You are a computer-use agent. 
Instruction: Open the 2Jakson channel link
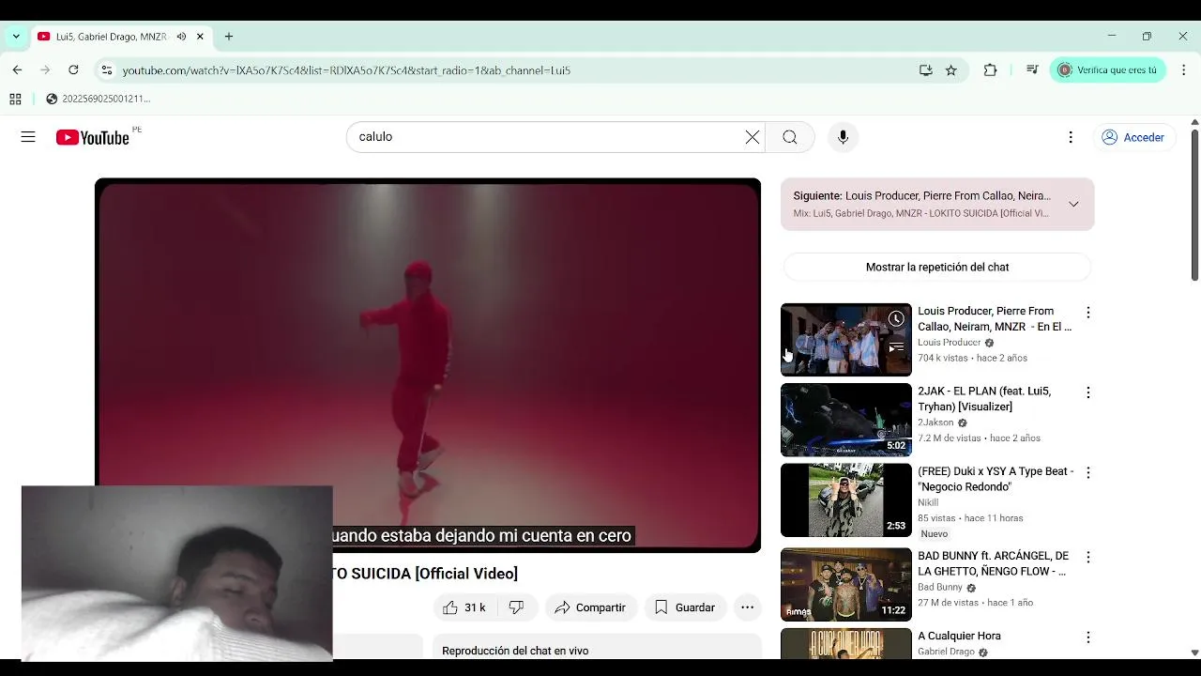click(x=935, y=422)
